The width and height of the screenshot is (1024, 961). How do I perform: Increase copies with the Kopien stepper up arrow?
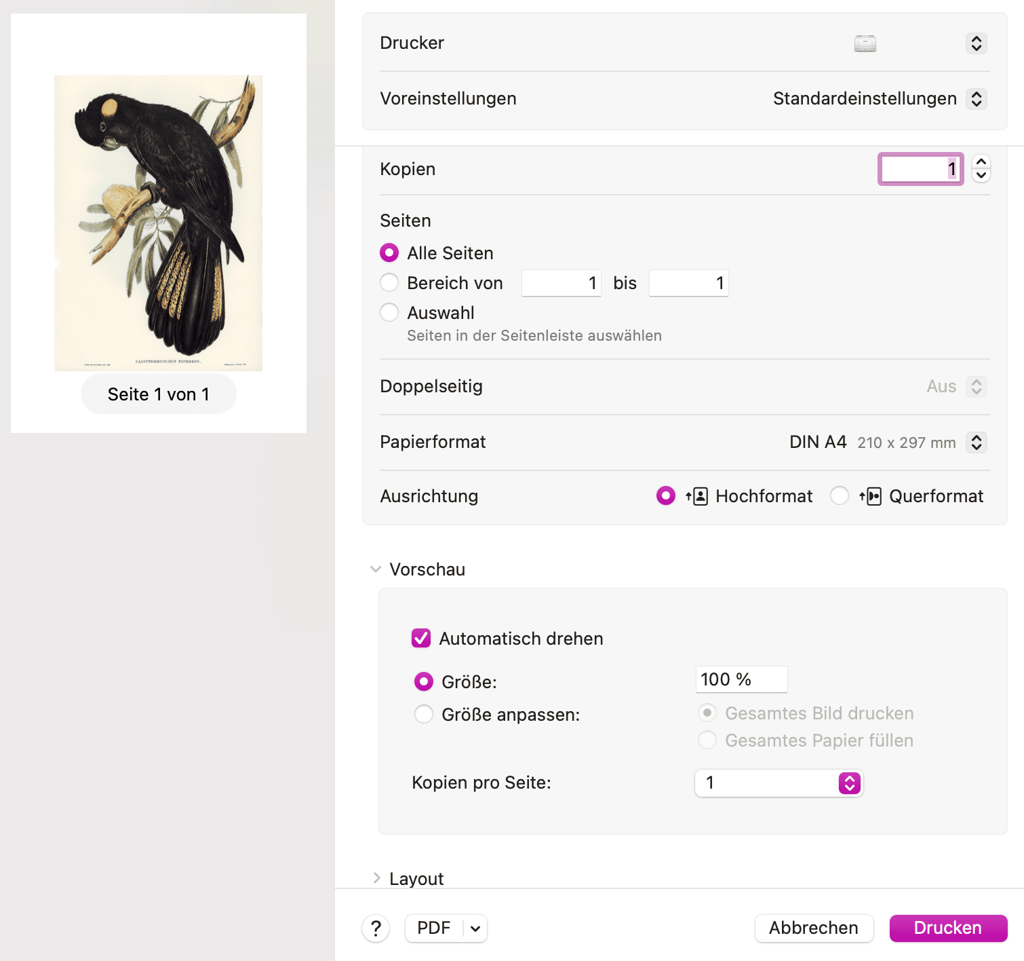pos(981,162)
